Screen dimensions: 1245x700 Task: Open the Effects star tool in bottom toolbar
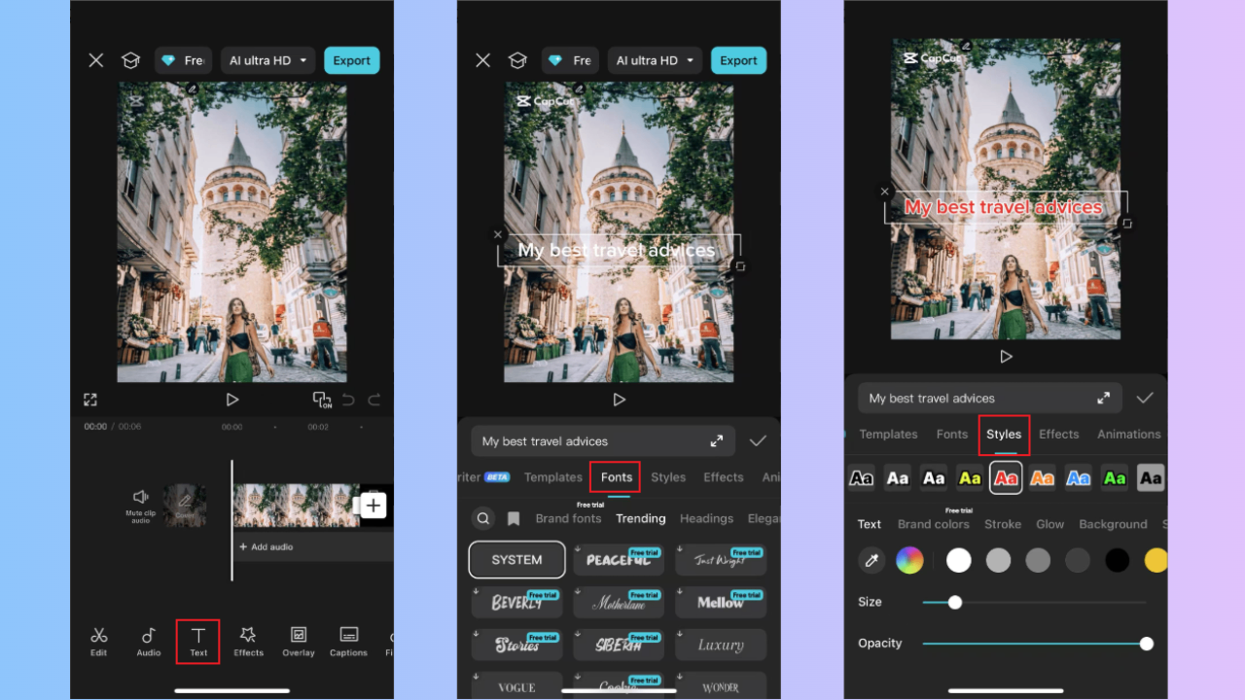[x=248, y=642]
